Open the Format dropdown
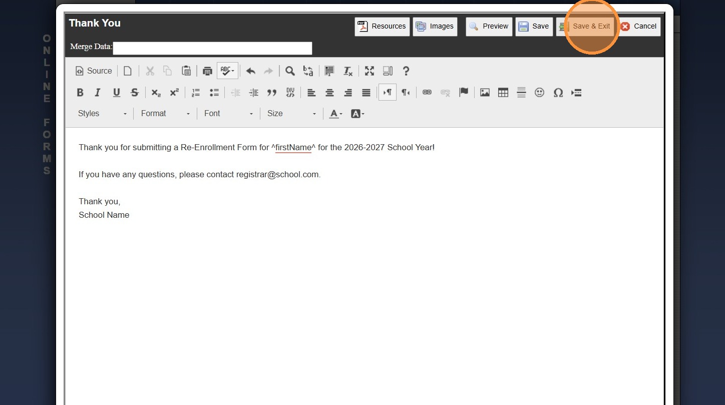Screen dimensions: 725x405 click(x=165, y=114)
